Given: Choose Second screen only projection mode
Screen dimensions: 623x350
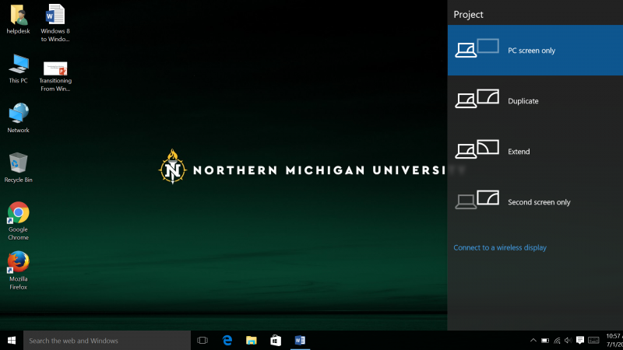Looking at the screenshot, I should [535, 202].
